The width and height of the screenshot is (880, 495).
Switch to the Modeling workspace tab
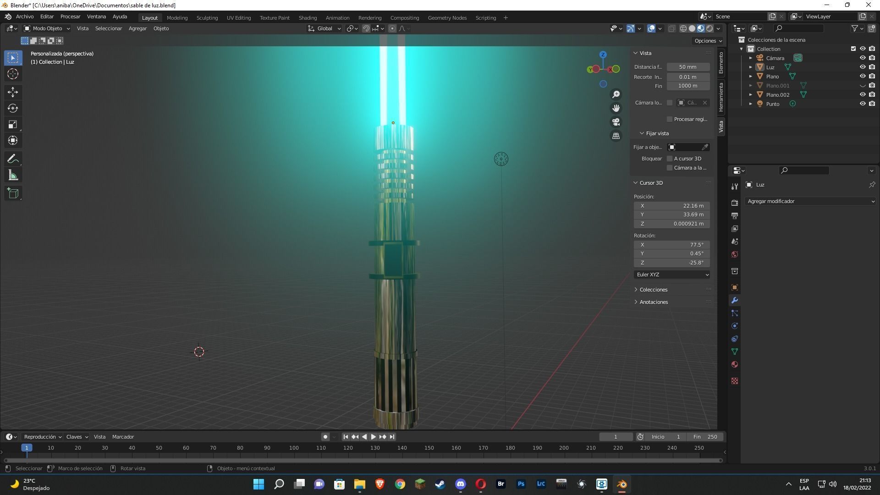click(x=177, y=18)
